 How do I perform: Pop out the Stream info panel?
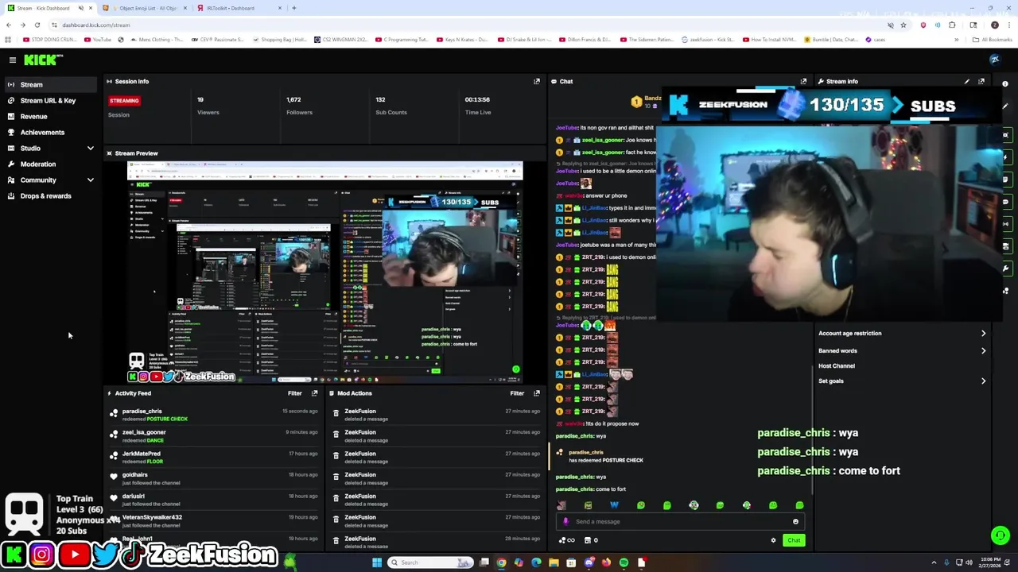pos(981,81)
